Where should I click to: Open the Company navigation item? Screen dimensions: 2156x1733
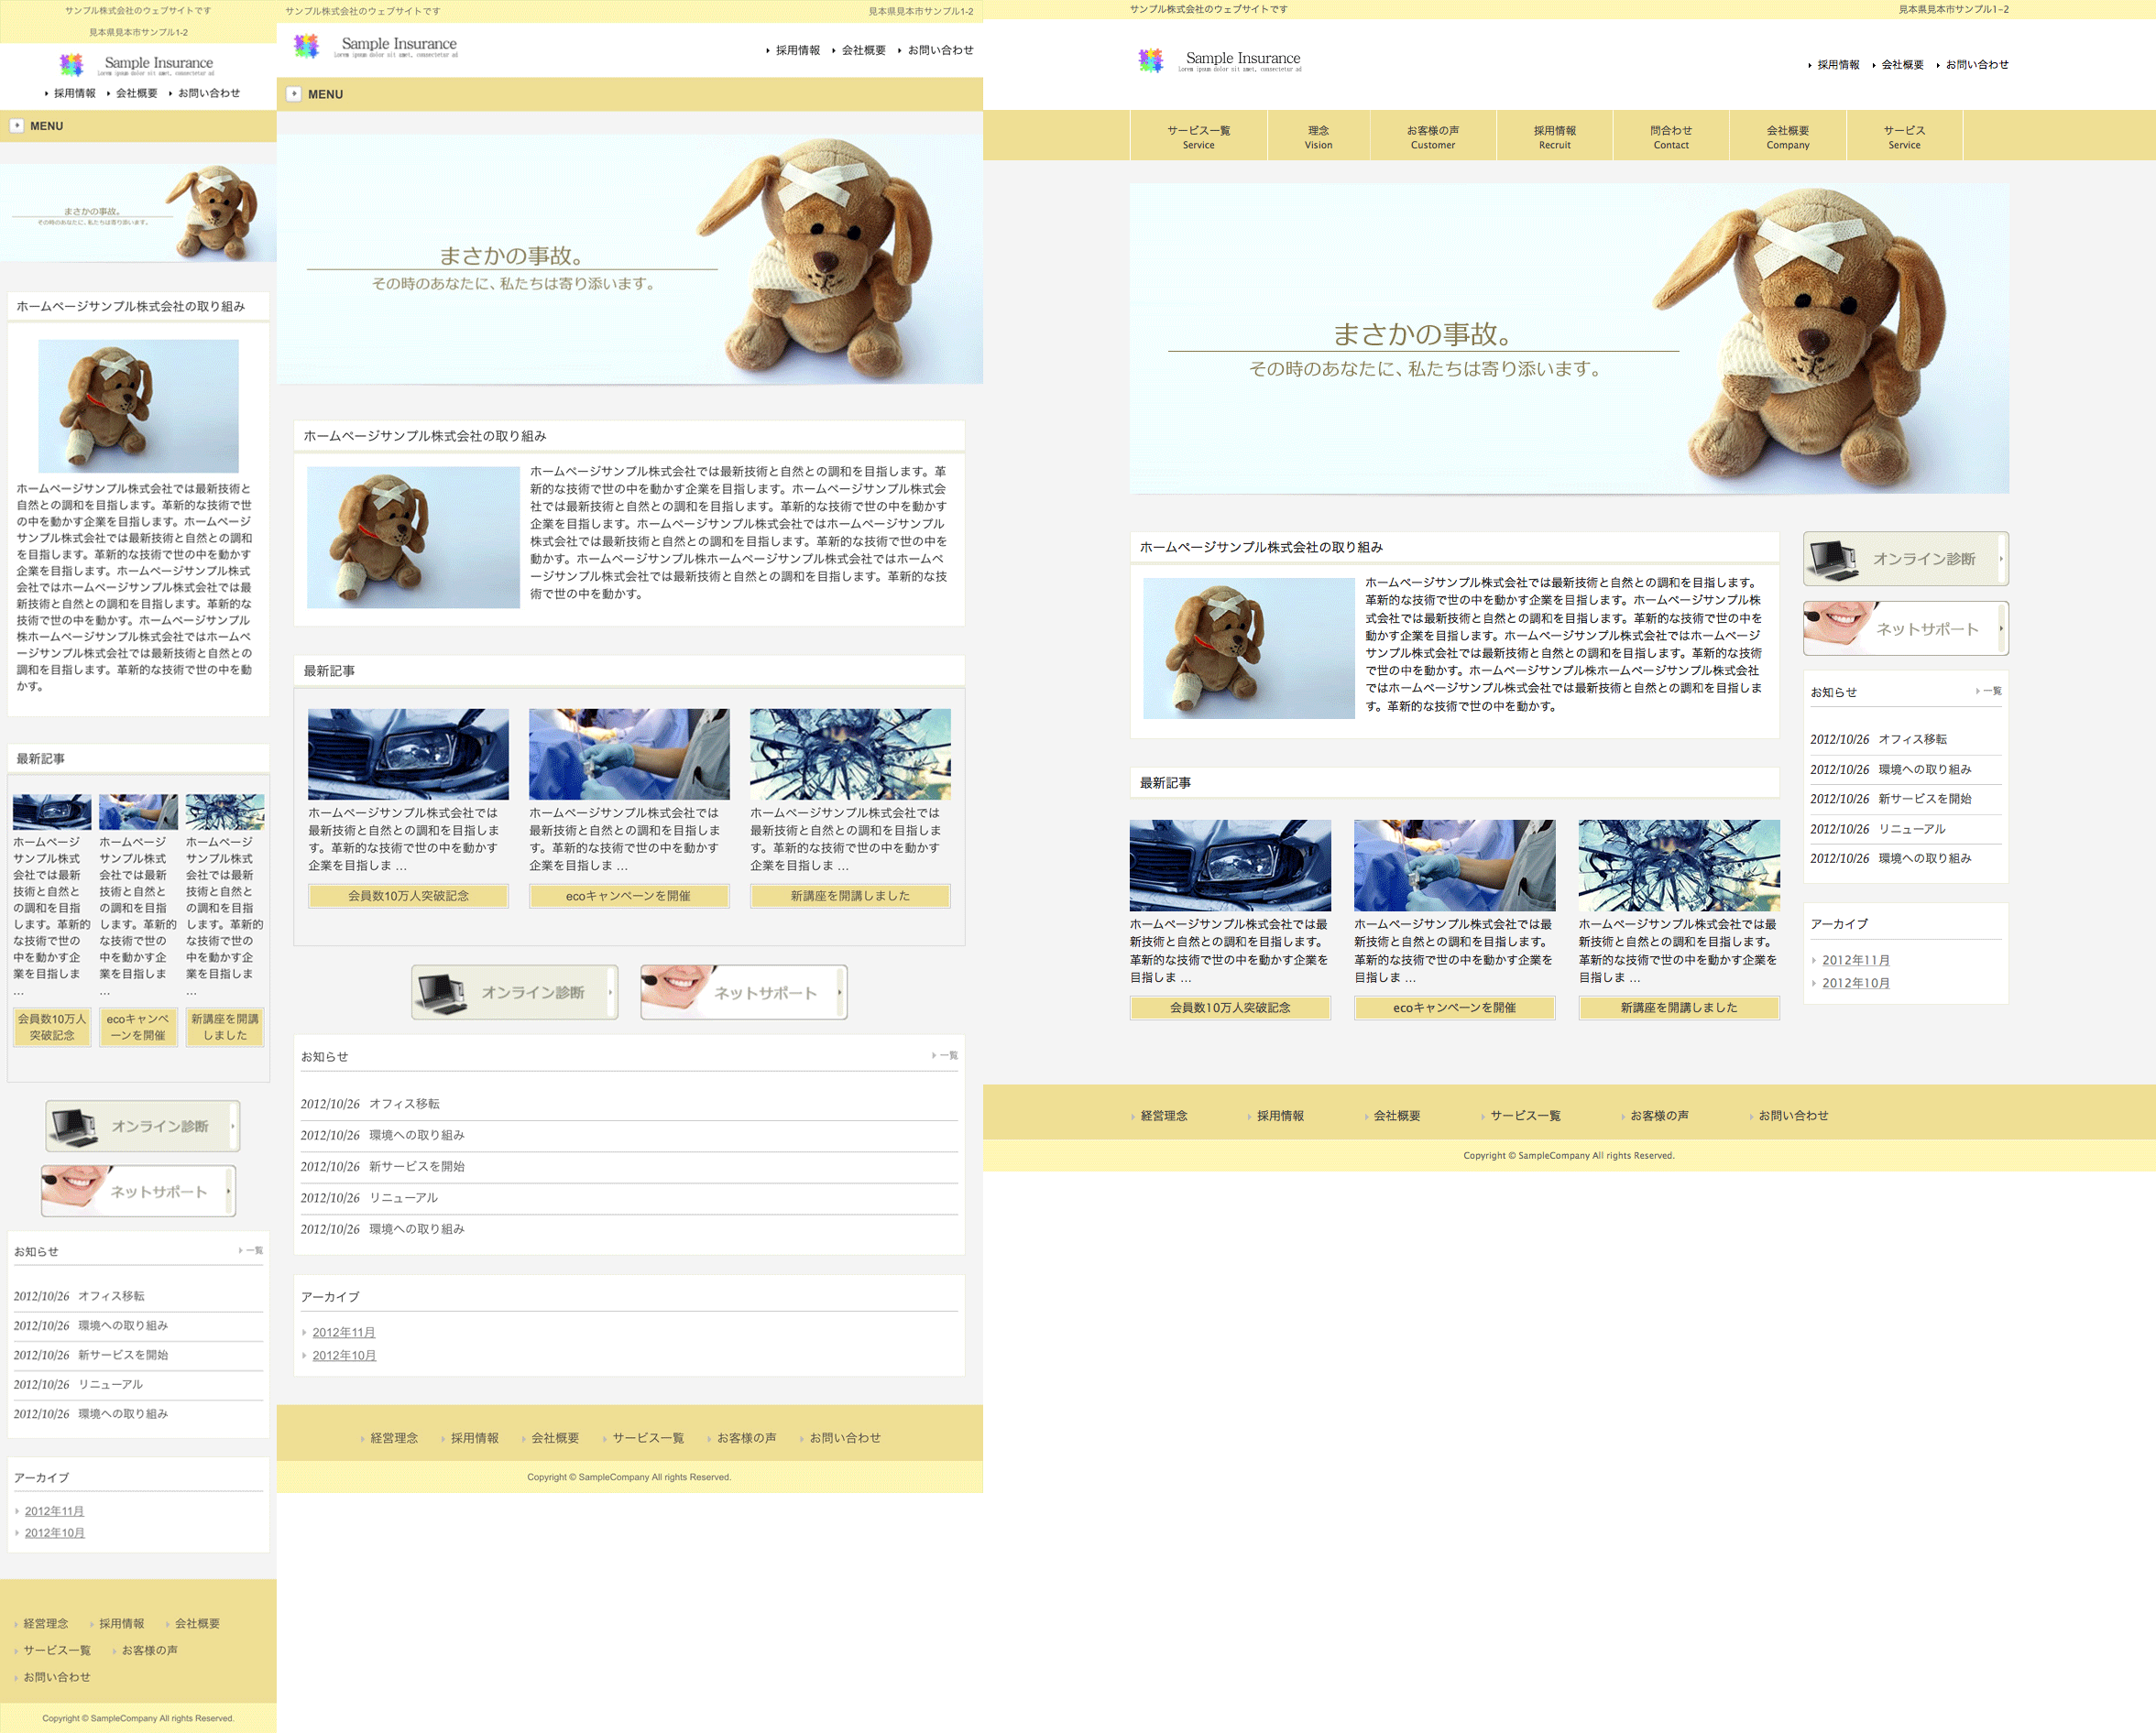pyautogui.click(x=1787, y=136)
